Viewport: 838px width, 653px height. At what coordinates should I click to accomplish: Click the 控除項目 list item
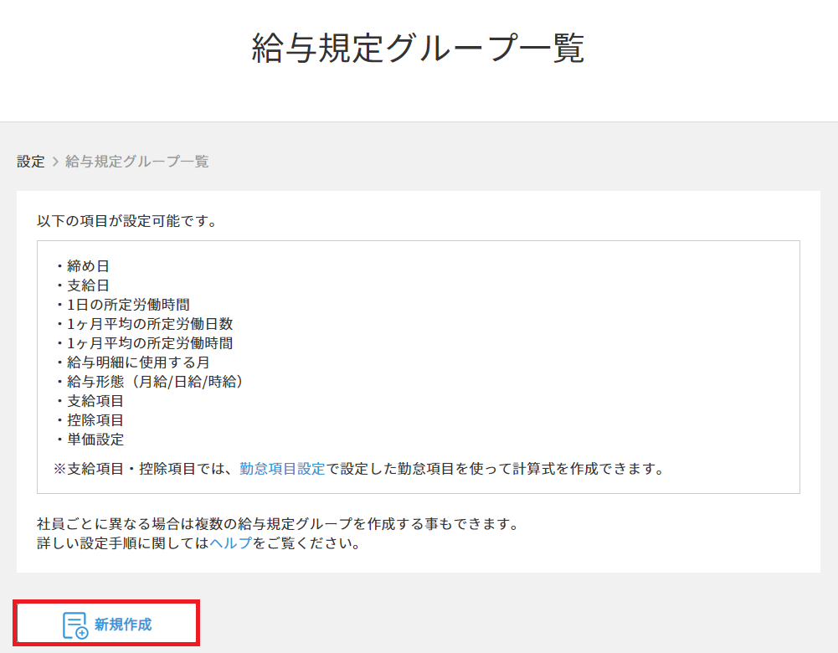coord(95,420)
